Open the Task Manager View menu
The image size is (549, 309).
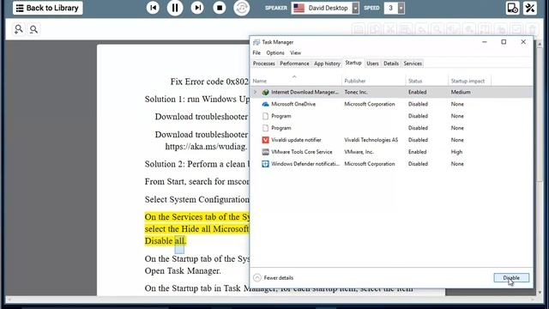tap(295, 53)
